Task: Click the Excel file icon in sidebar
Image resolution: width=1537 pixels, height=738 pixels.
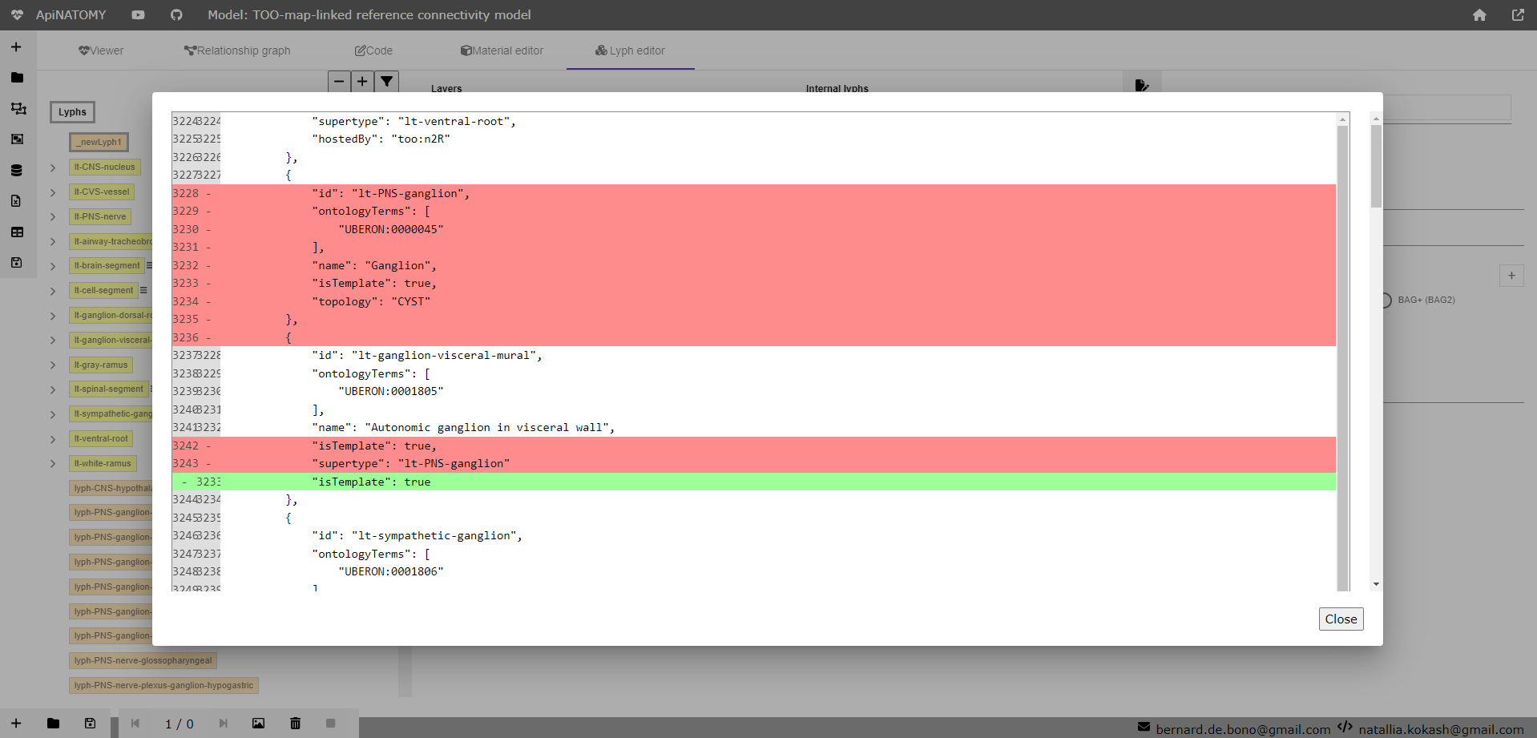Action: point(17,201)
